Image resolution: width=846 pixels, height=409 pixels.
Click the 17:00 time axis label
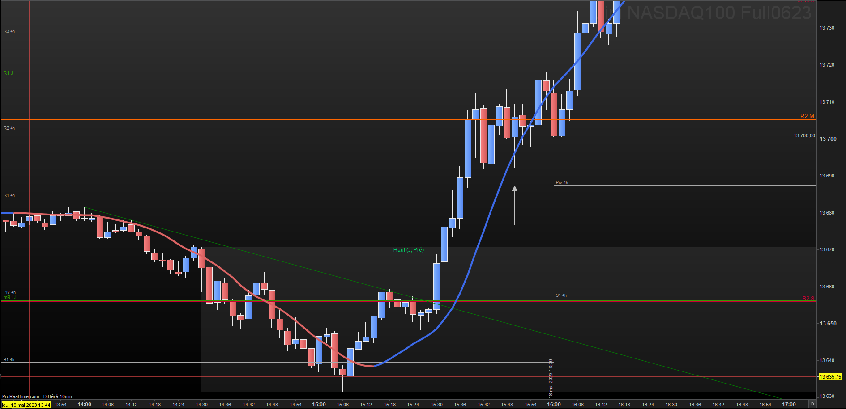click(x=789, y=405)
